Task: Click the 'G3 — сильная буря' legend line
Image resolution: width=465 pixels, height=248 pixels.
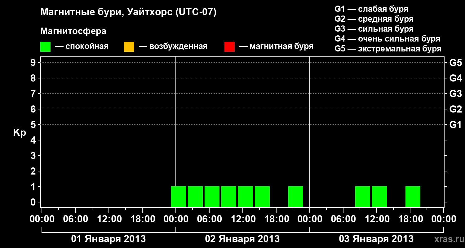Action: click(374, 29)
